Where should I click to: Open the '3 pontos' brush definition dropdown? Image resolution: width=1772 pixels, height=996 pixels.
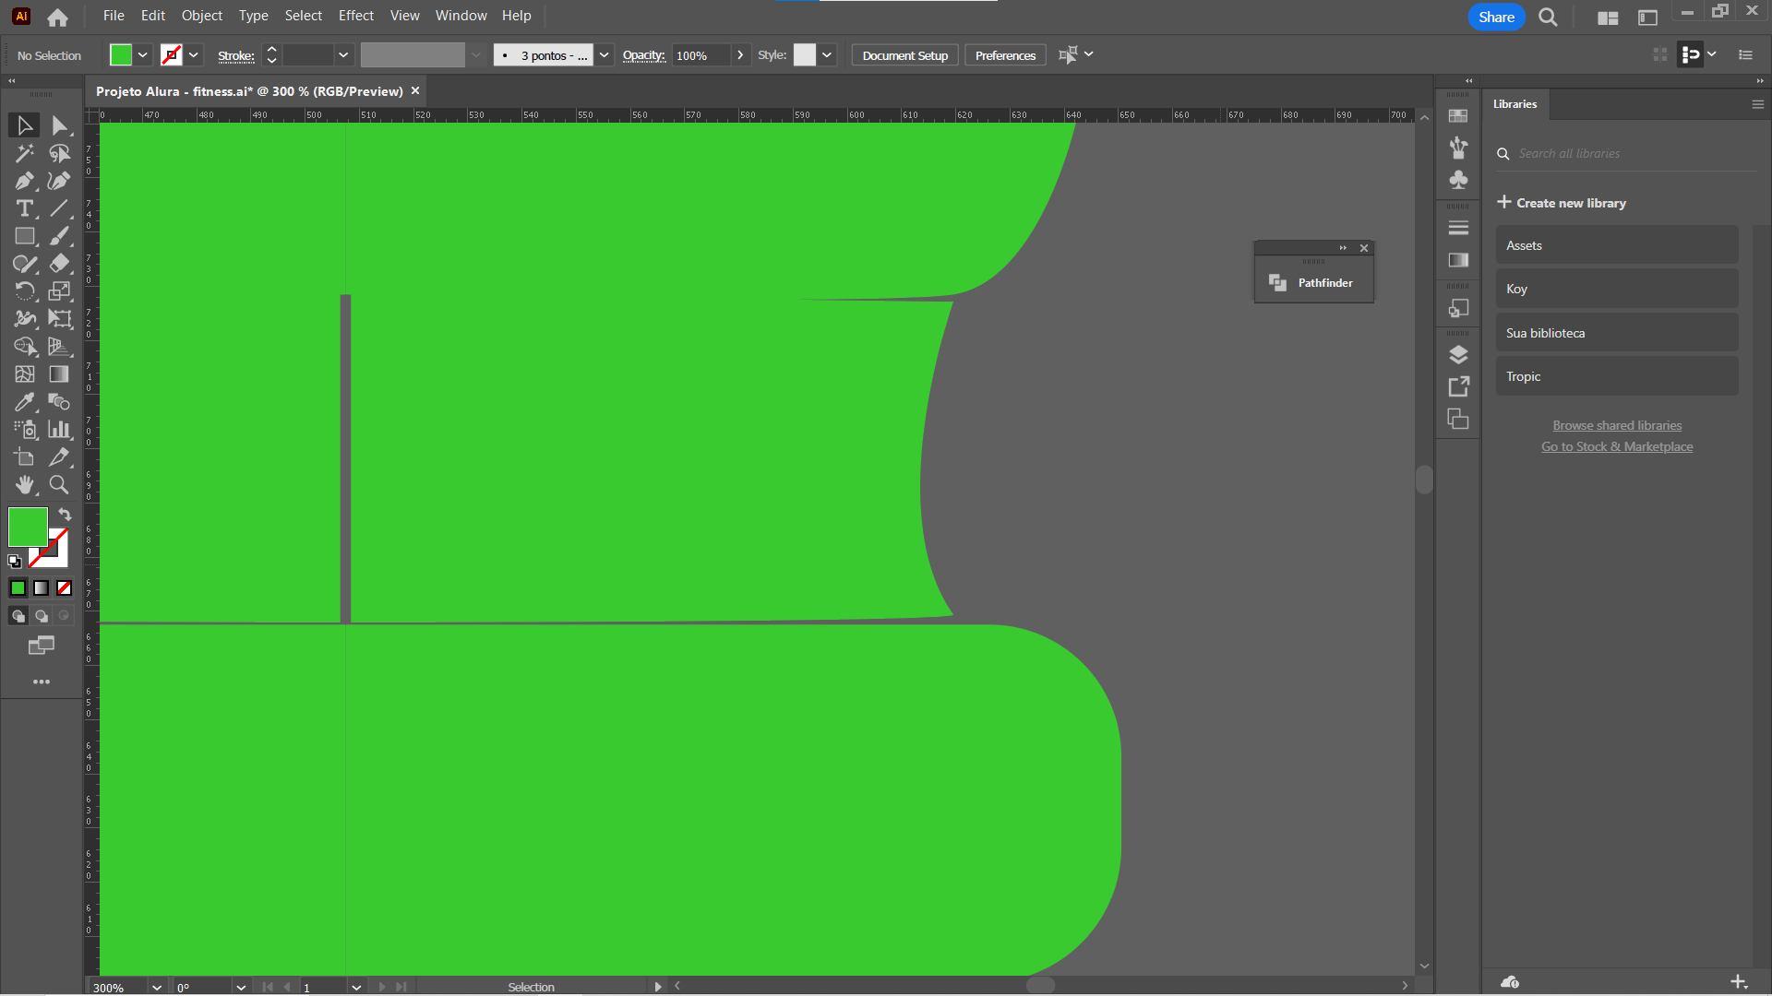tap(605, 55)
